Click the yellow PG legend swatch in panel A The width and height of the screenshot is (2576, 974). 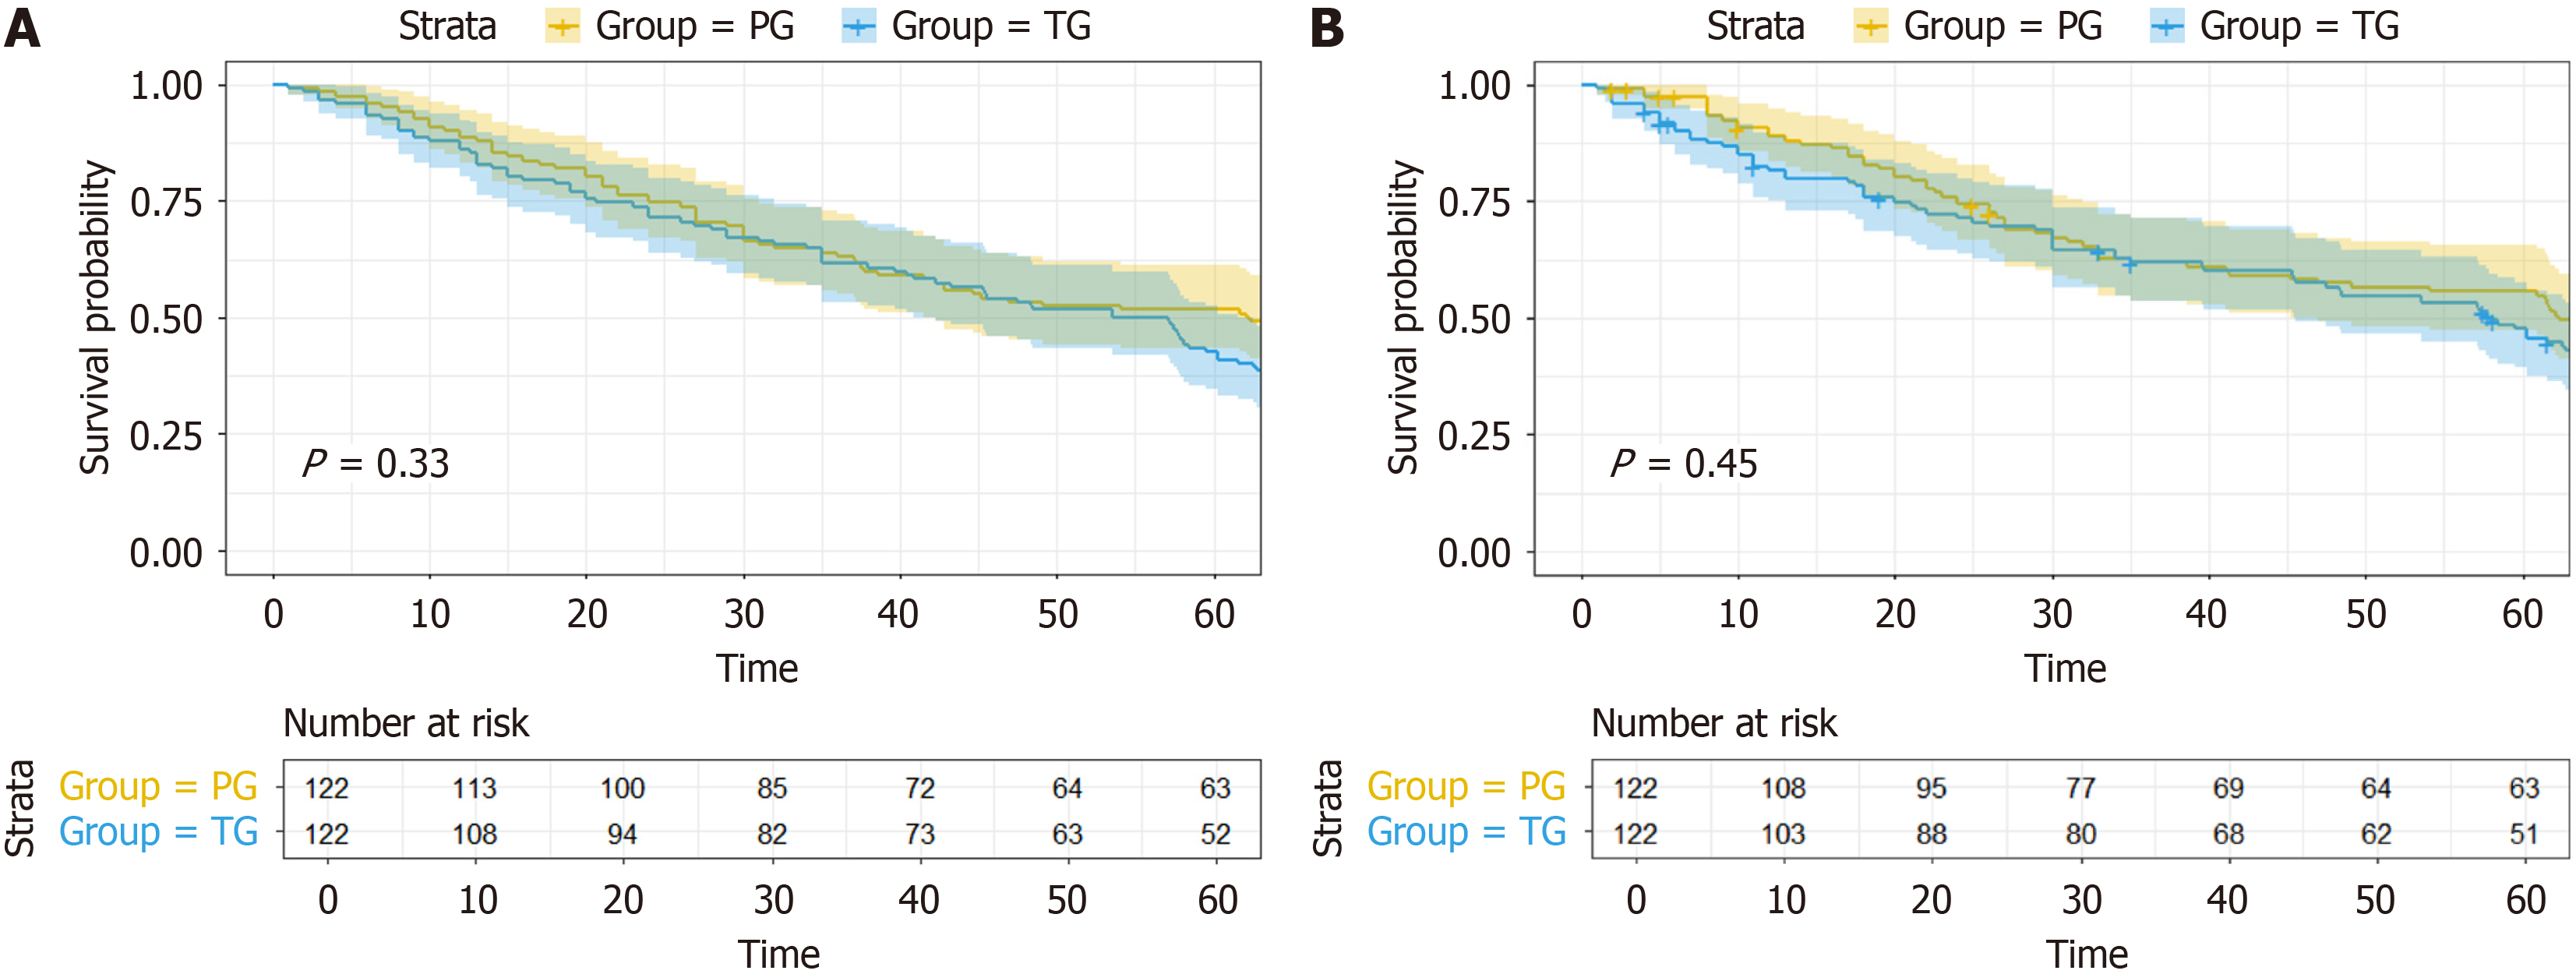tap(563, 27)
